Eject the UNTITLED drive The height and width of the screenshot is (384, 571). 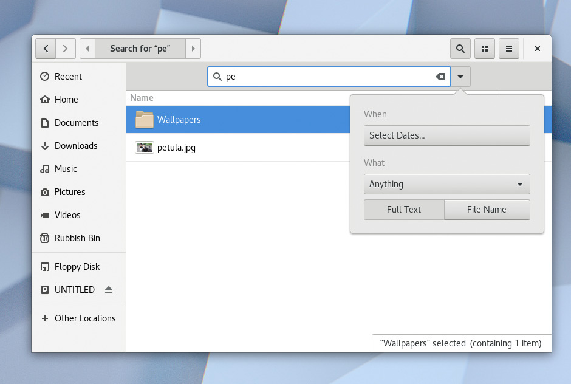tap(109, 290)
